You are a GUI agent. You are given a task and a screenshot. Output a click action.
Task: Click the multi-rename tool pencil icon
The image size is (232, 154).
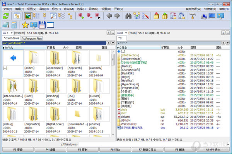(145, 16)
